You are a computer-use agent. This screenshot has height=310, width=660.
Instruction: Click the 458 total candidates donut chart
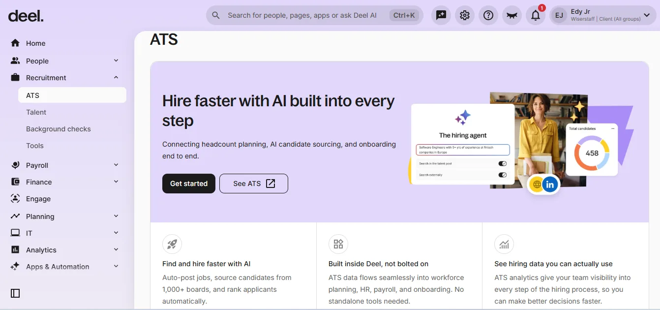592,153
